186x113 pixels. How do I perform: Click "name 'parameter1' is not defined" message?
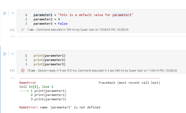70,107
